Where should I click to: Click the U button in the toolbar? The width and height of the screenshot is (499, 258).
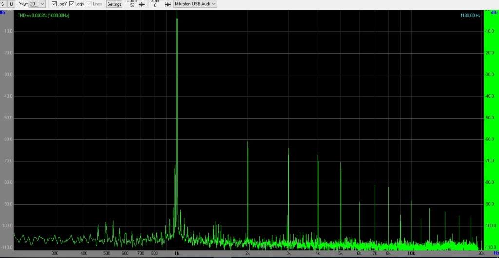click(x=11, y=4)
